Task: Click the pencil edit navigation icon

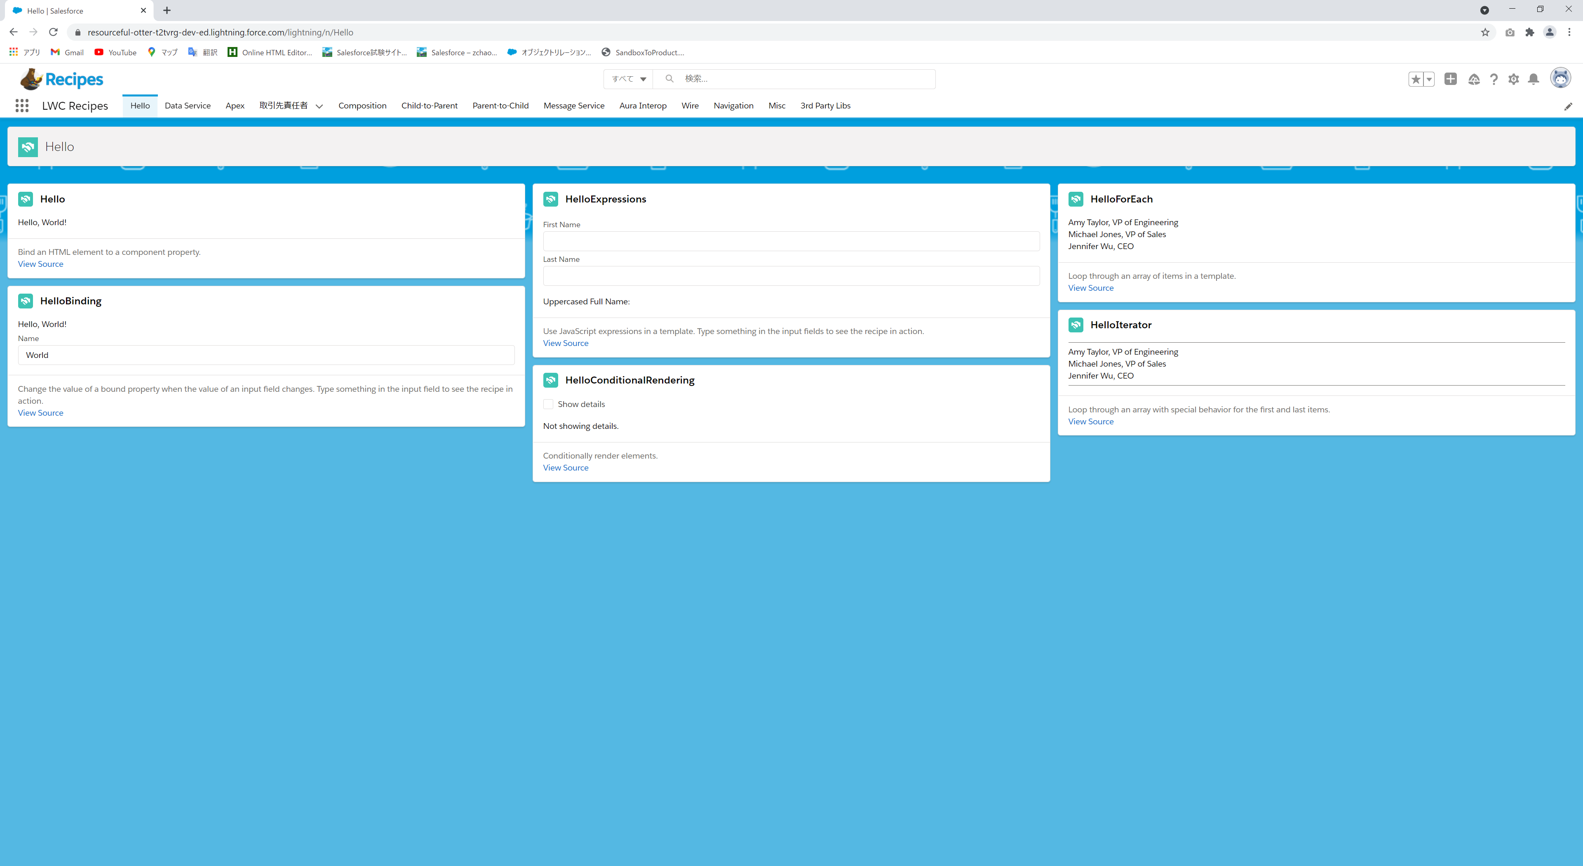Action: (1568, 106)
